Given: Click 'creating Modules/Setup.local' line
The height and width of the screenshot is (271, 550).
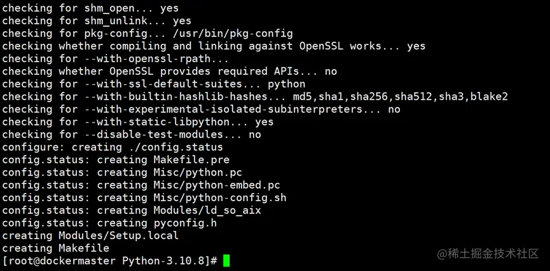Looking at the screenshot, I should pos(90,235).
